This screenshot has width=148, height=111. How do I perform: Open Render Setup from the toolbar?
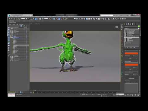pos(97,19)
